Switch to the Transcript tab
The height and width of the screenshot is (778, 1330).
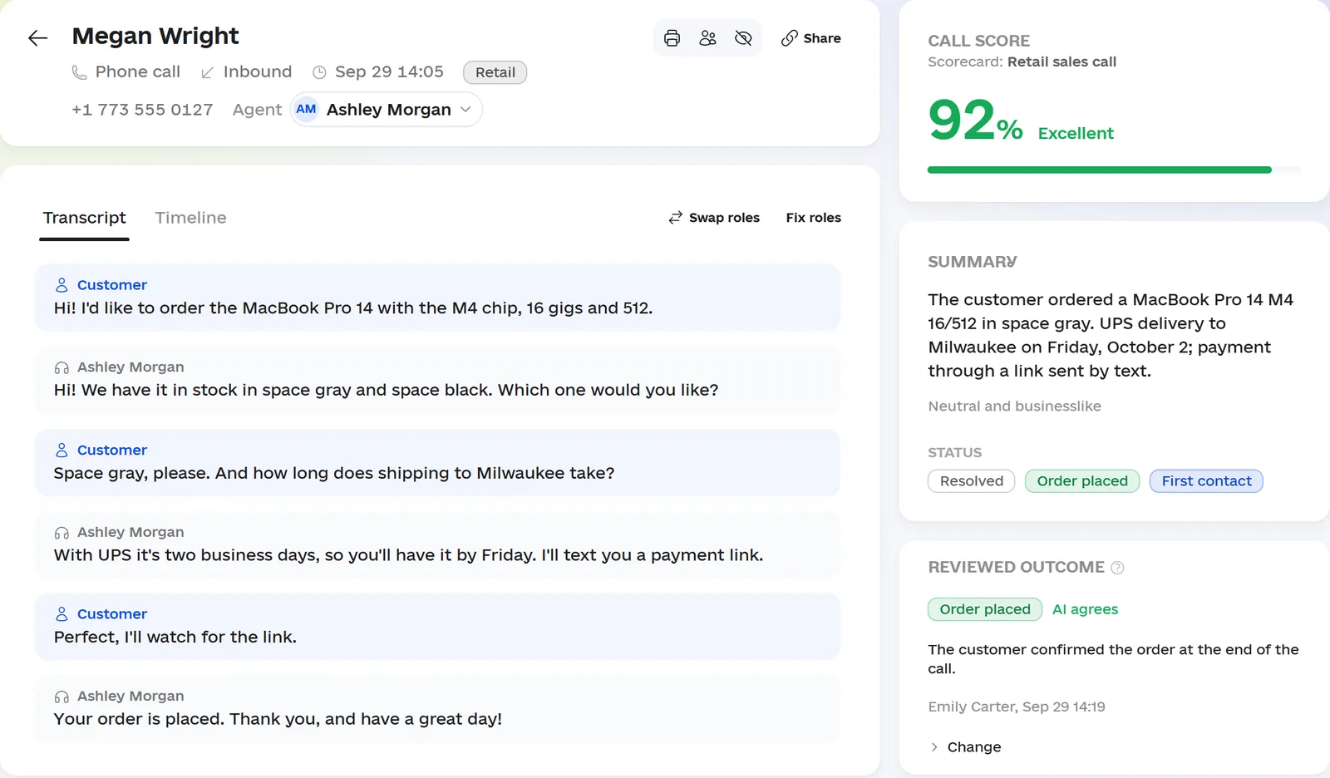click(x=84, y=218)
